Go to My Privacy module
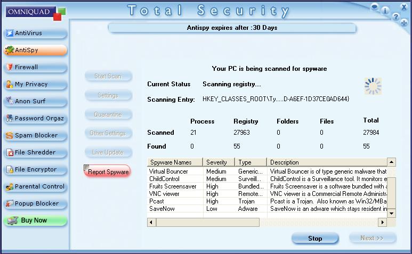The width and height of the screenshot is (412, 254). pos(36,84)
